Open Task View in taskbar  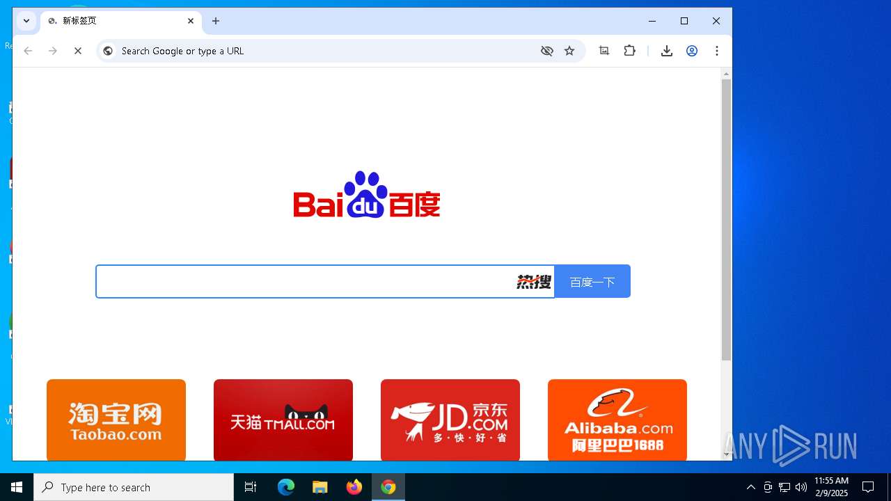tap(251, 487)
